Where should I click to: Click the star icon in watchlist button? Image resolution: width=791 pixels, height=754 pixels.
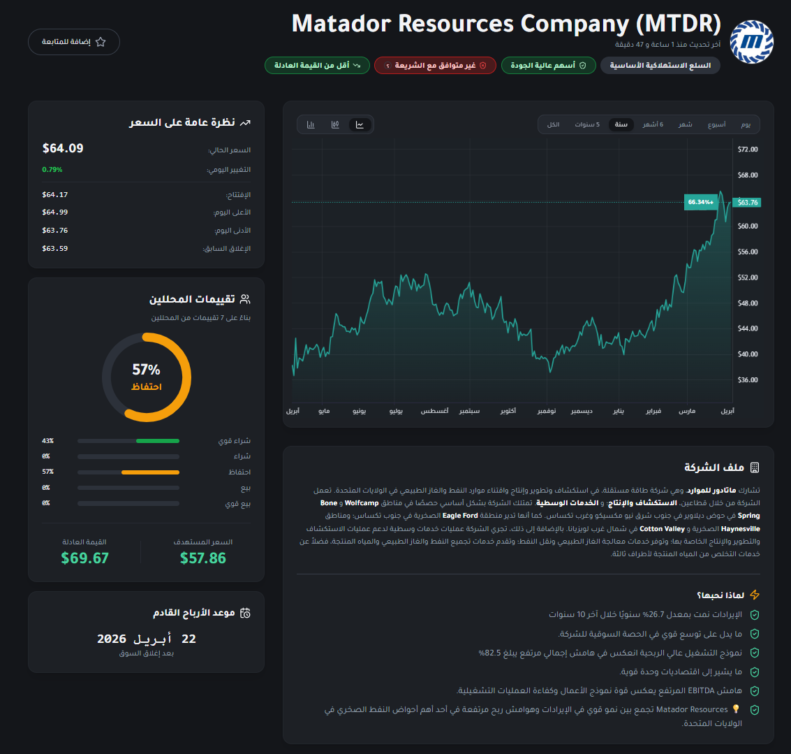coord(101,42)
